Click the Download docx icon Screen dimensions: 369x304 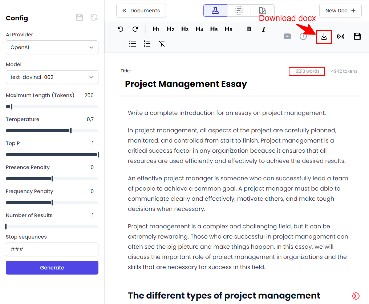[x=324, y=36]
